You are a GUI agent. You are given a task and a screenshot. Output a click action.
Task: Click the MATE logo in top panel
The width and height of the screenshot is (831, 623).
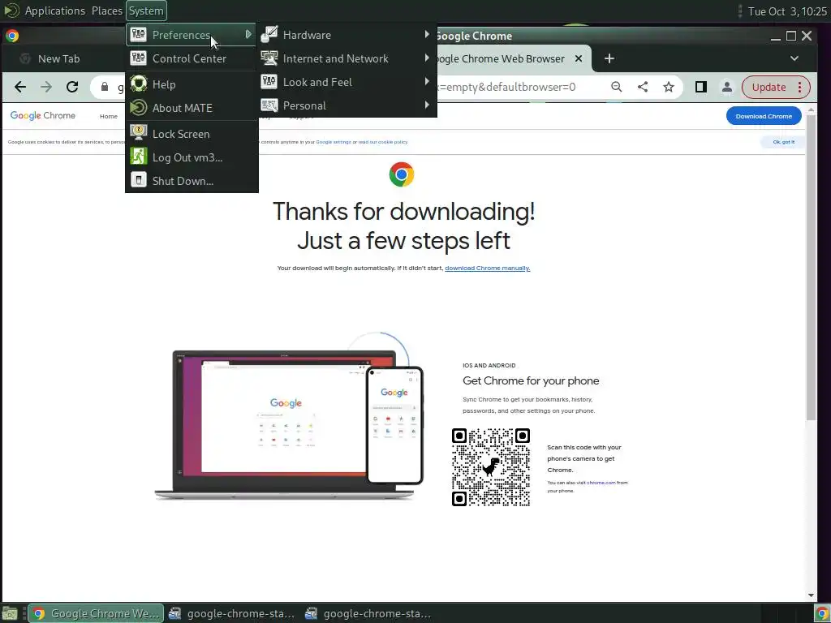point(11,10)
